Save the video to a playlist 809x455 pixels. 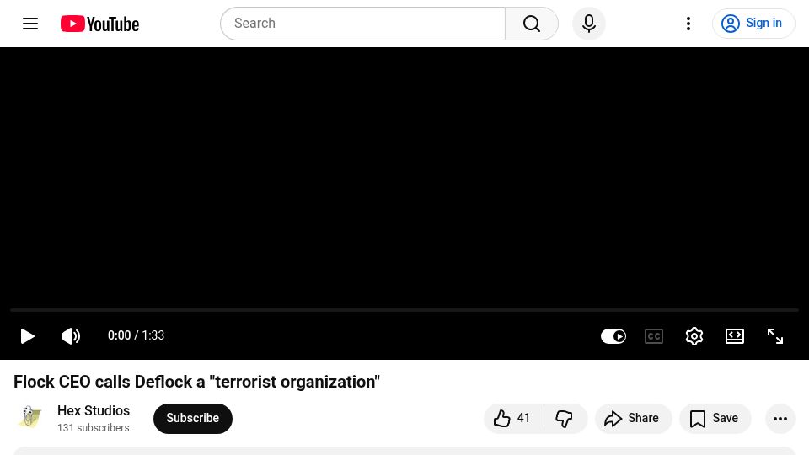(715, 419)
